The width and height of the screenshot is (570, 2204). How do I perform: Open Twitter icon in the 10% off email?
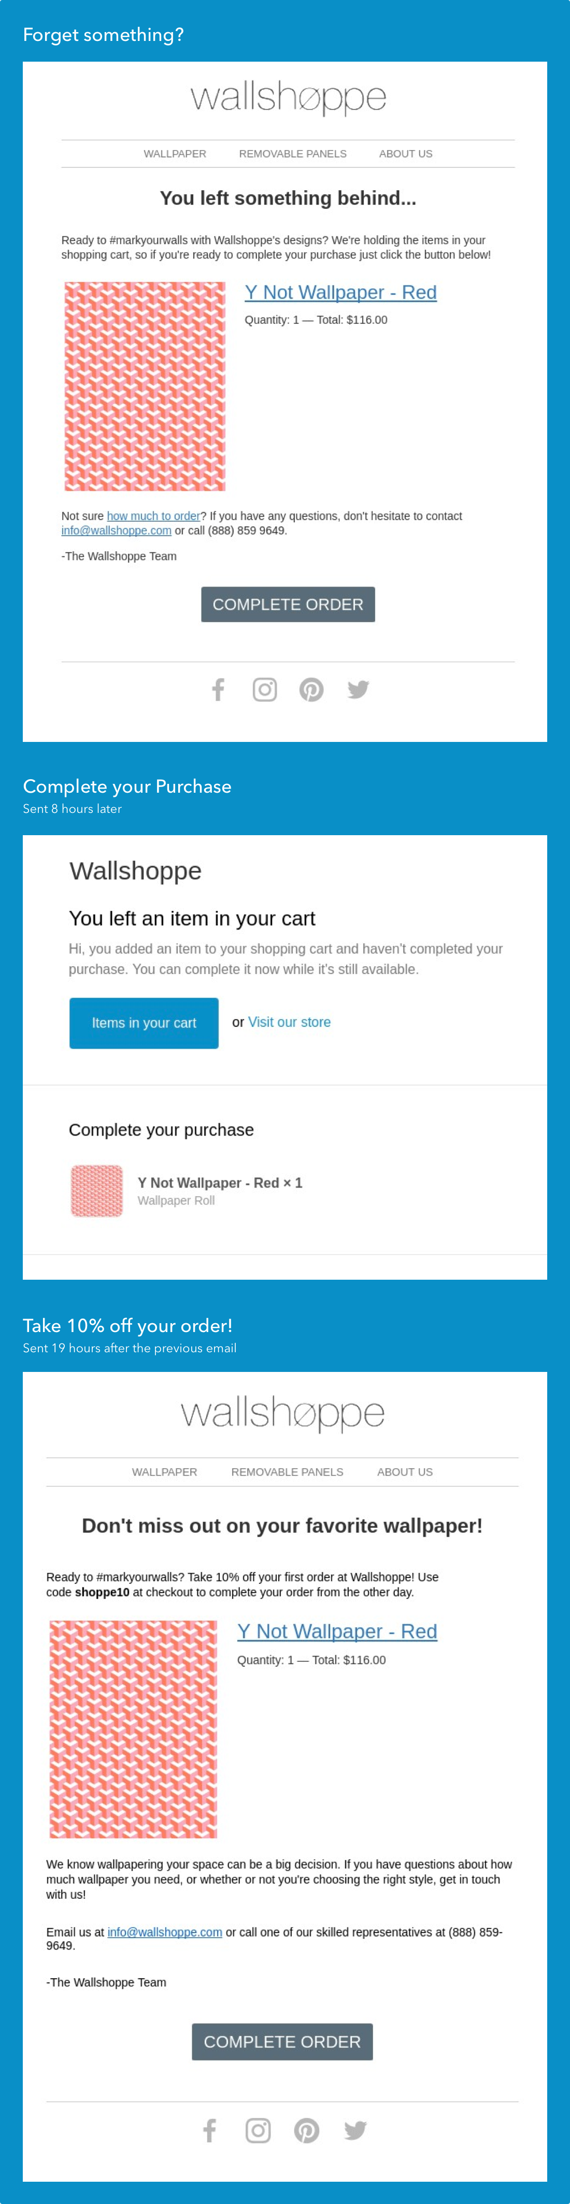(x=355, y=2130)
